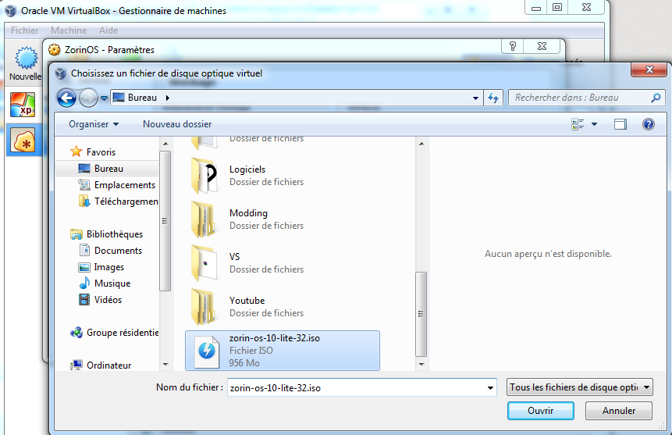
Task: Click the Logiciels folder icon
Action: click(204, 176)
